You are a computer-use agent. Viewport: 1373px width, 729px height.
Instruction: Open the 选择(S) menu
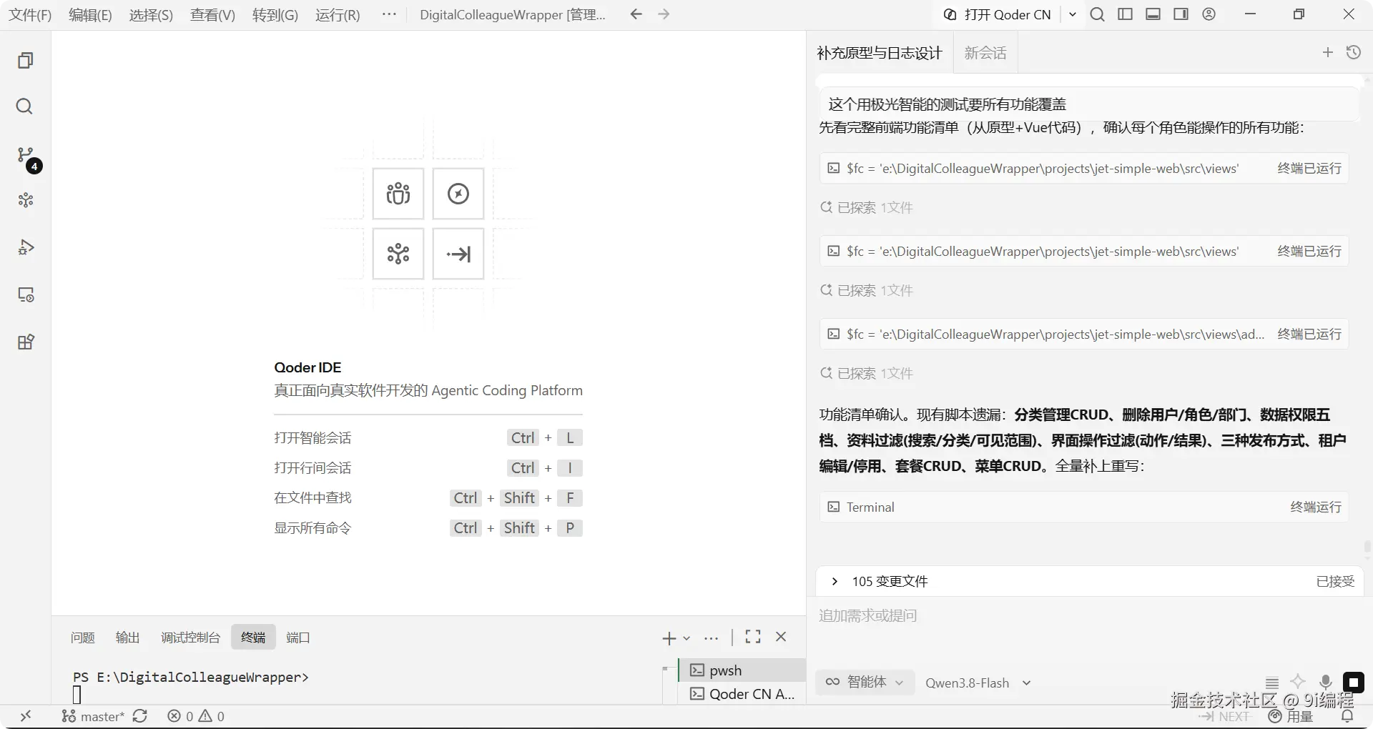click(151, 15)
